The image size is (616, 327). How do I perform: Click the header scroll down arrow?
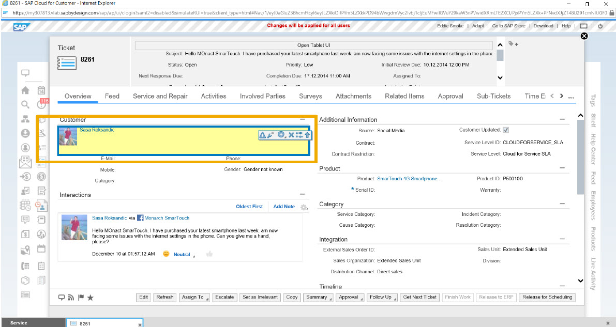pyautogui.click(x=500, y=77)
